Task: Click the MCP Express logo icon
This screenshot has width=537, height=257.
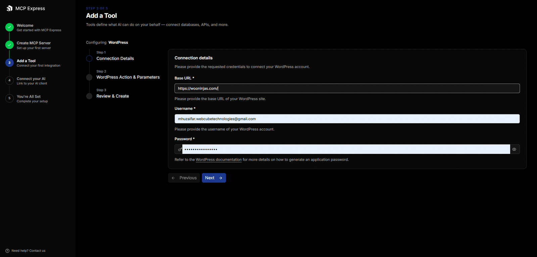Action: [9, 8]
